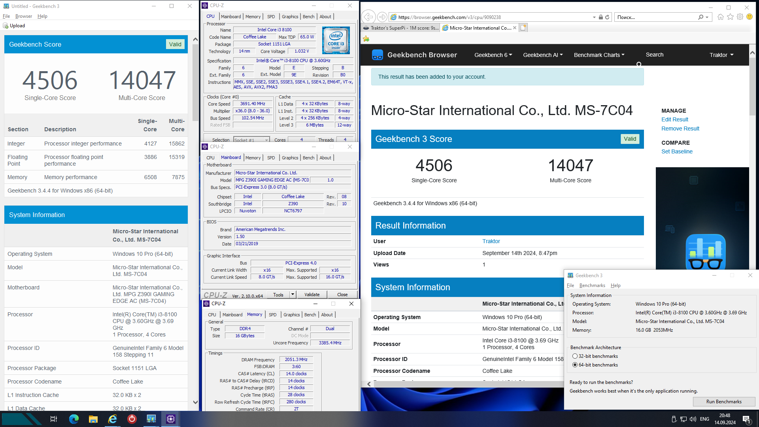Open a new browser tab

click(x=523, y=28)
